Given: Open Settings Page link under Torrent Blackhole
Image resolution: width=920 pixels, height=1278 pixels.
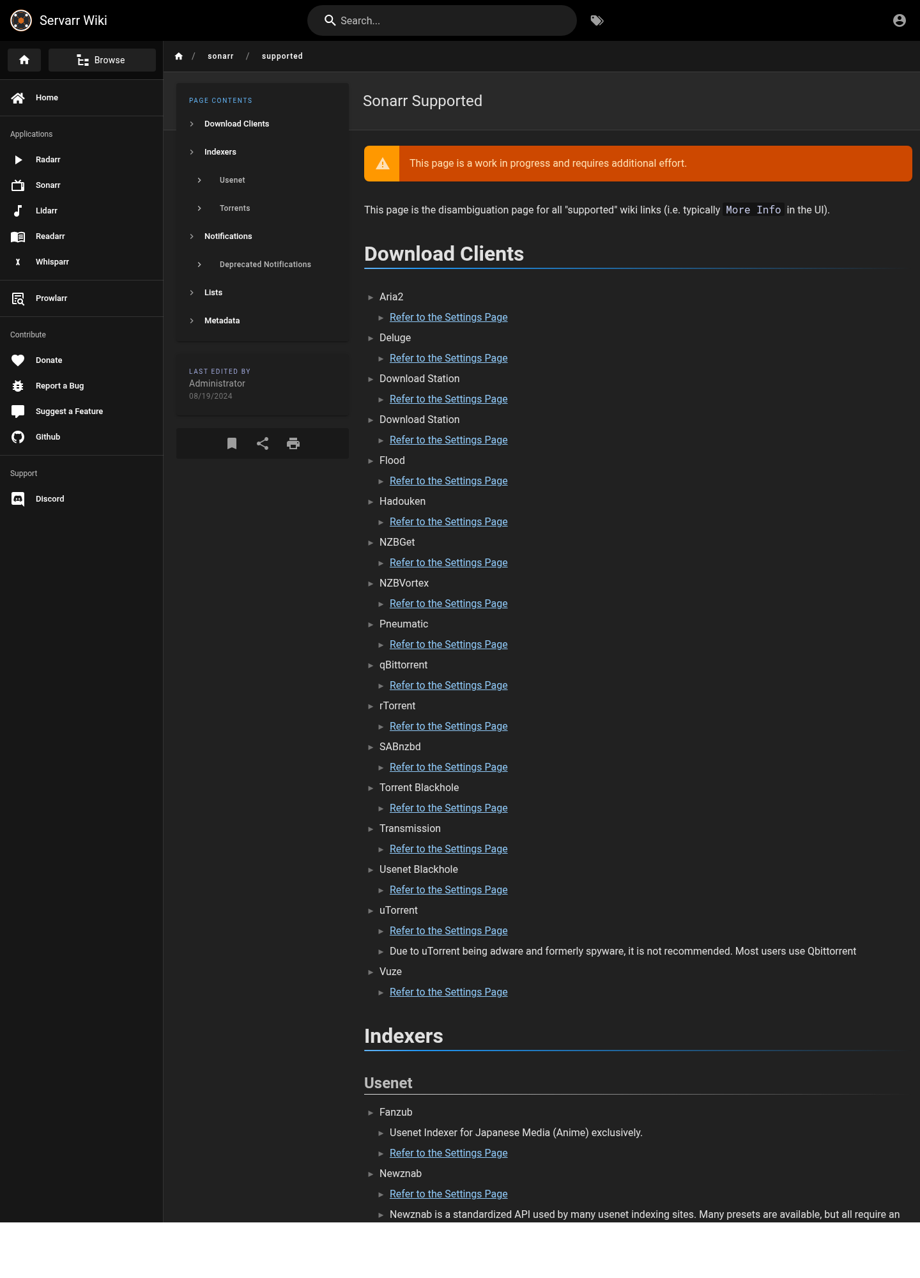Looking at the screenshot, I should [x=448, y=808].
